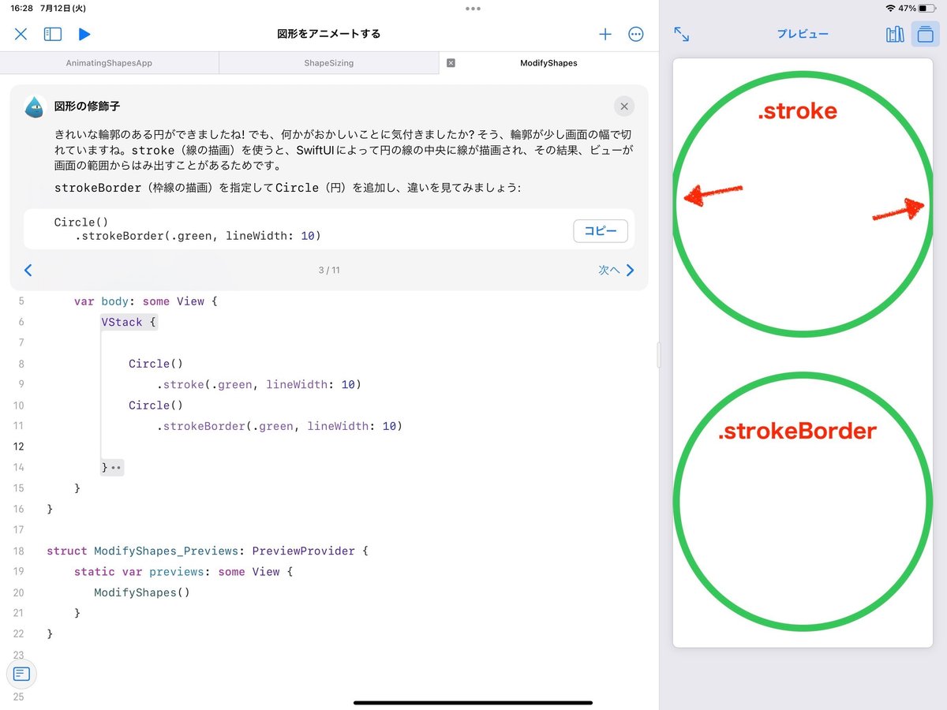Dismiss the 図形の修飾子 tutorial card
947x710 pixels.
(x=624, y=106)
